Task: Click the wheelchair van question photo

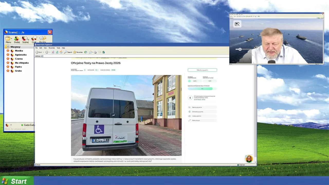Action: click(x=126, y=115)
